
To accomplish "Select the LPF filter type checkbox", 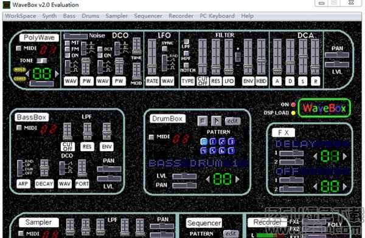I will click(x=186, y=42).
